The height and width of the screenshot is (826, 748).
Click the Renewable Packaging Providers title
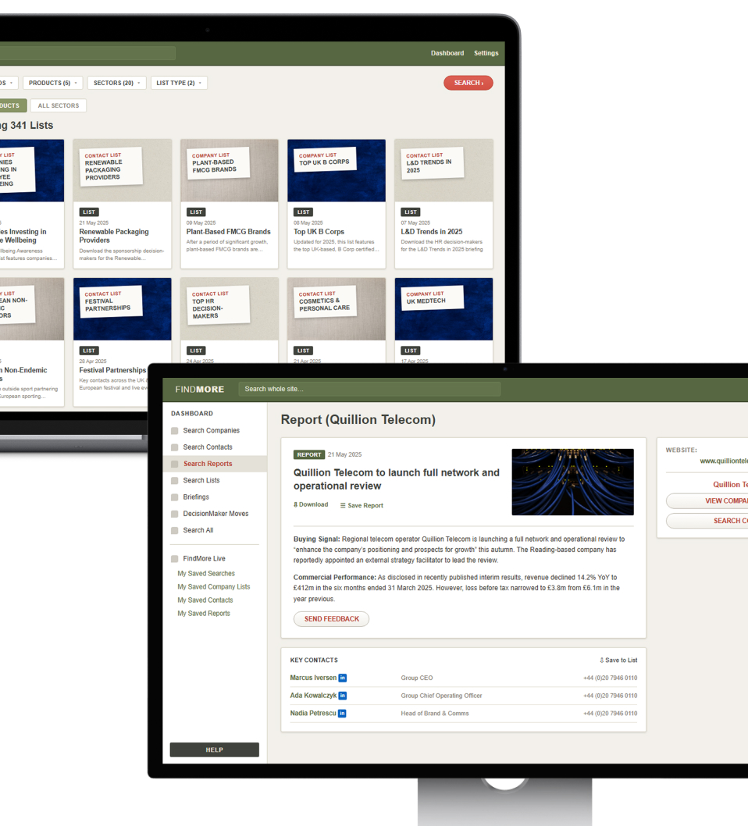[114, 236]
